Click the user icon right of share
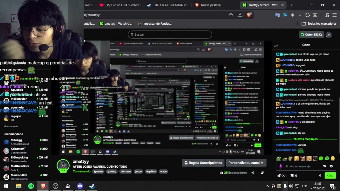Screen dimensions: 340x191 (262, 173)
